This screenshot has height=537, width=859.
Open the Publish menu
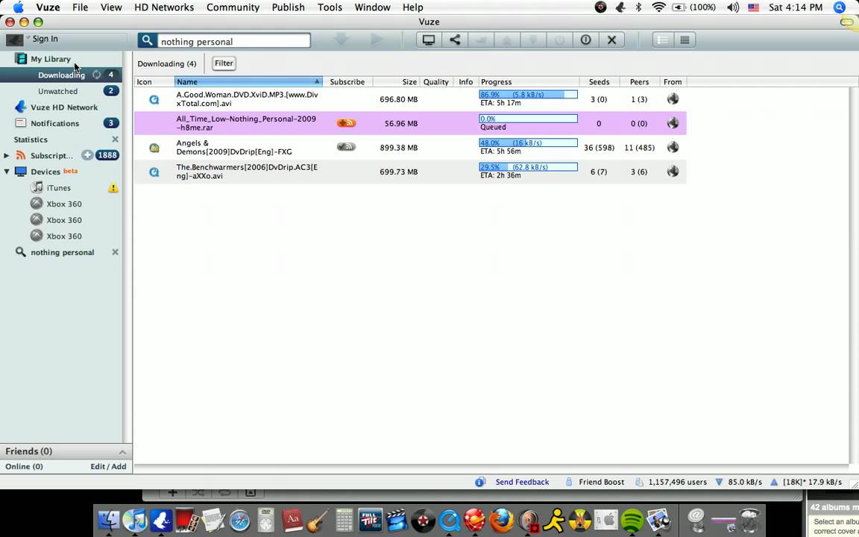coord(288,7)
